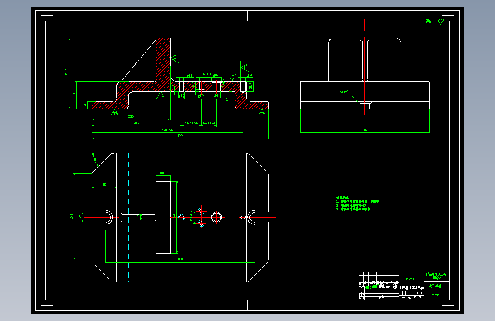This screenshot has height=321, width=495.
Task: Click the roughness symbol in sheet's top-right corner
Action: tap(442, 22)
